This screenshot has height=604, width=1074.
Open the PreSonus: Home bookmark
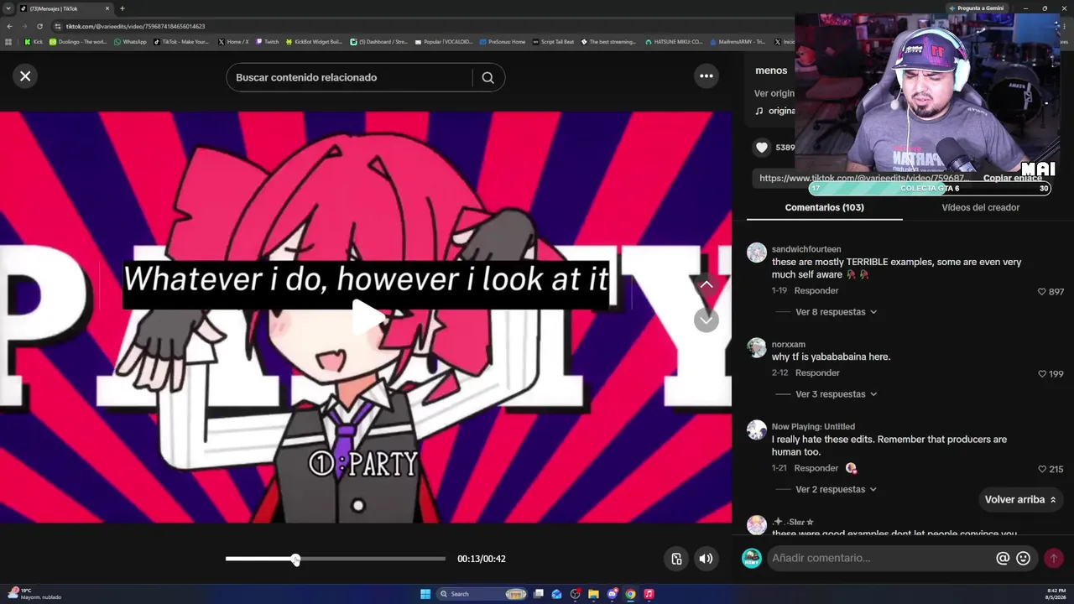click(503, 42)
